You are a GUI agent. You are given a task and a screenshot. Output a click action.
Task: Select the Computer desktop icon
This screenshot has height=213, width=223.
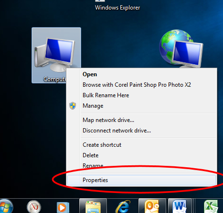click(x=56, y=55)
